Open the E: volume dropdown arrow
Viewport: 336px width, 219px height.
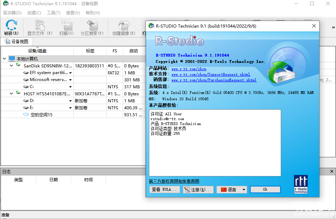pos(70,108)
